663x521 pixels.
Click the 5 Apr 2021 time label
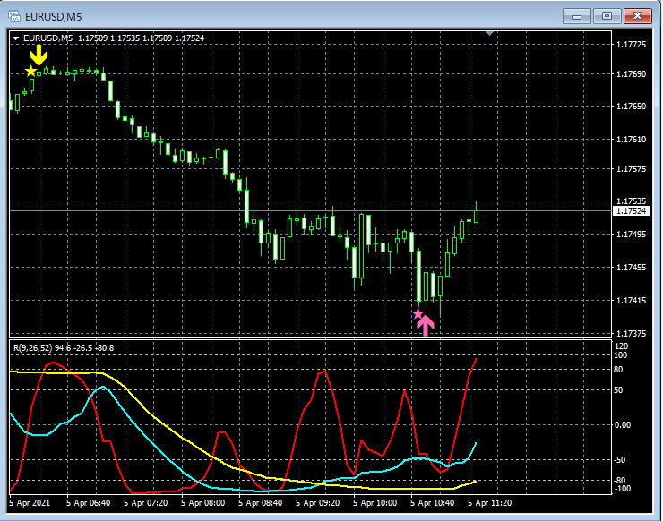pos(30,503)
